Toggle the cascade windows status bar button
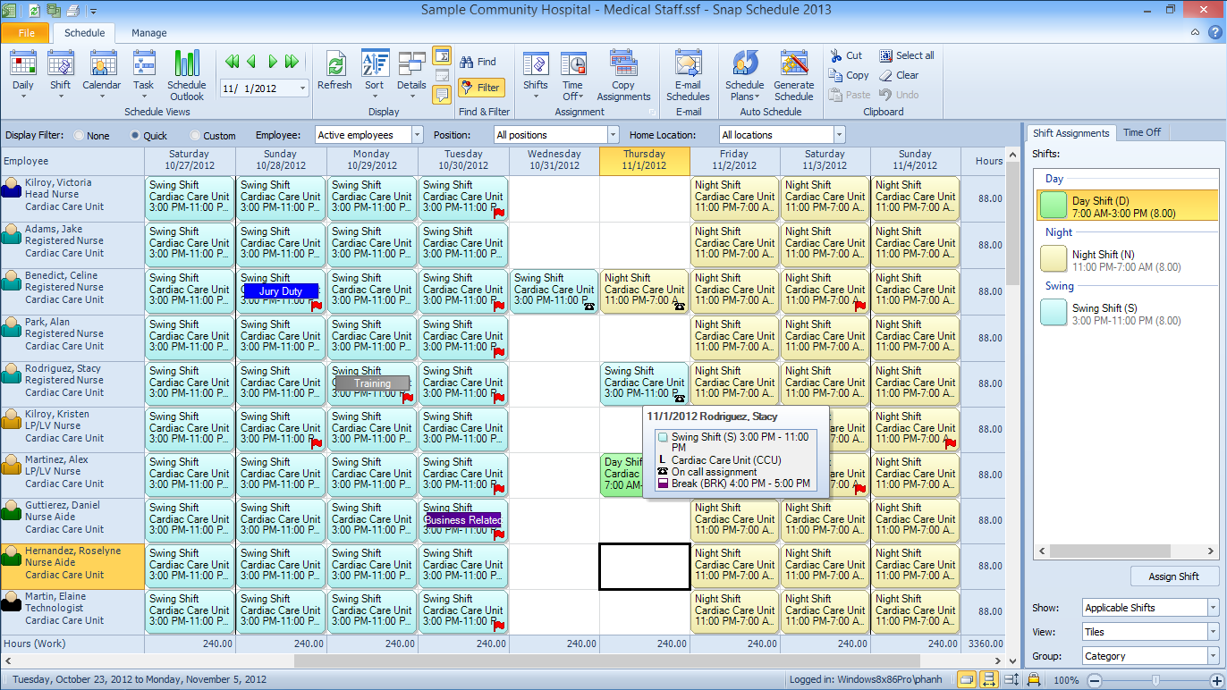 click(x=967, y=680)
